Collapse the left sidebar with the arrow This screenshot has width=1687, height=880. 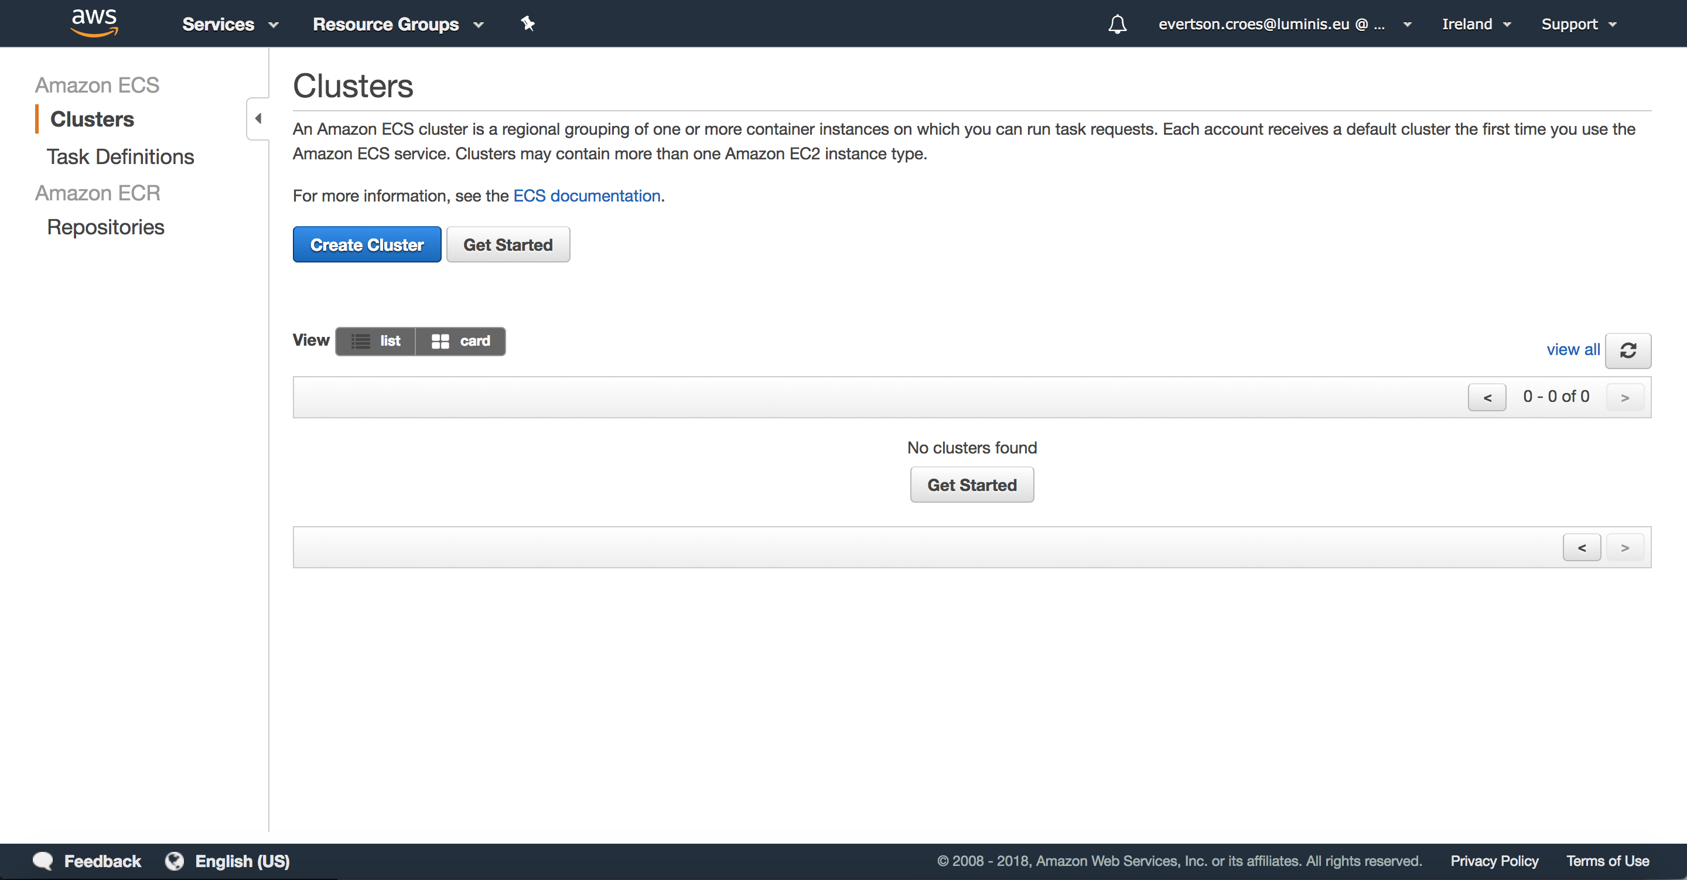tap(258, 118)
